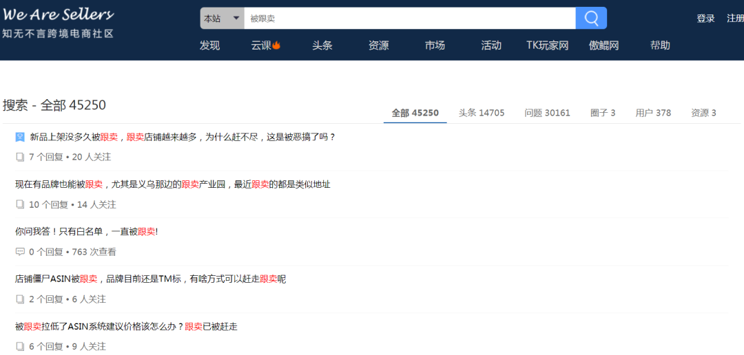The height and width of the screenshot is (355, 744).
Task: Open the 资源 navigation item
Action: point(379,45)
